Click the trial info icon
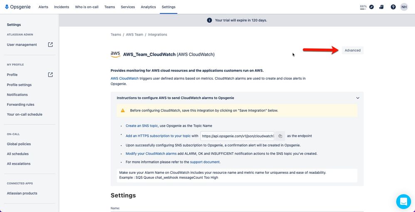This screenshot has width=415, height=212. [x=209, y=20]
